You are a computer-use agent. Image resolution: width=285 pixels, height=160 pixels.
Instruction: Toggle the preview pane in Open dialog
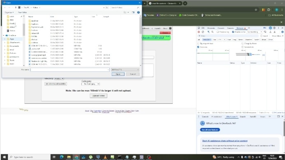133,12
